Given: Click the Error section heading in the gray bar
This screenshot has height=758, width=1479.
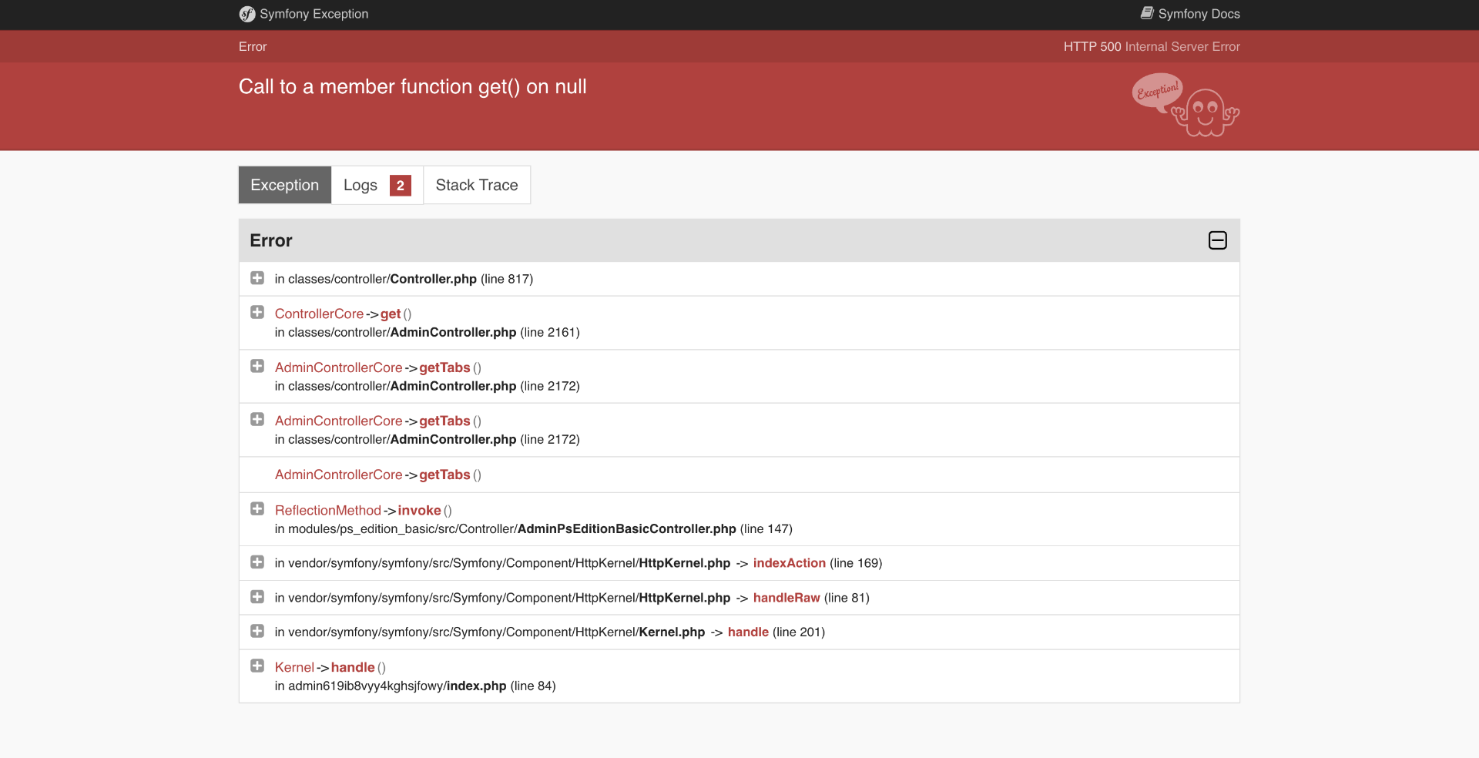Looking at the screenshot, I should 271,240.
